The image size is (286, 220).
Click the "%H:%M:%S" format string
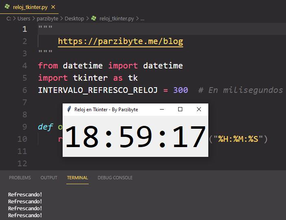tap(238, 139)
